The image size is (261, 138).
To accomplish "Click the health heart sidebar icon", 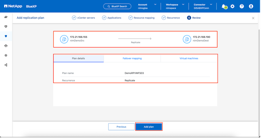I will click(x=6, y=26).
